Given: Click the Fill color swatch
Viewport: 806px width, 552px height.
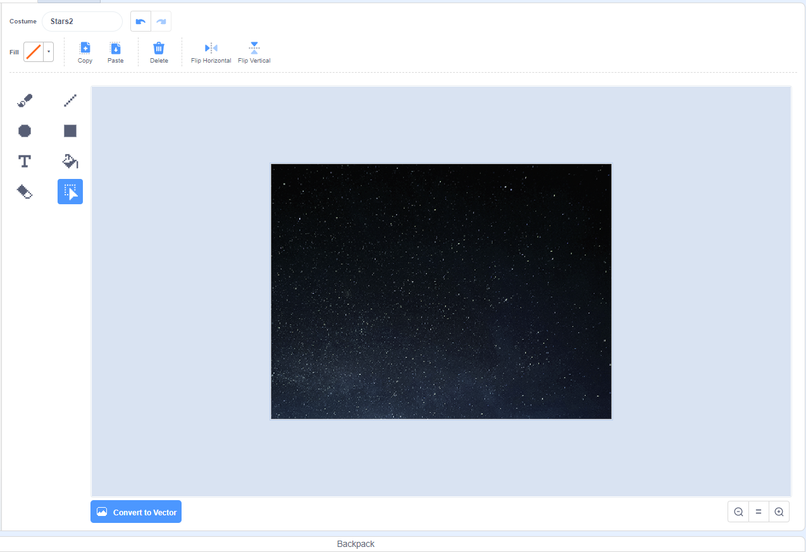Looking at the screenshot, I should pos(34,51).
